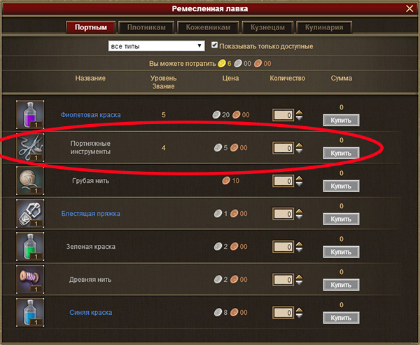420x345 pixels.
Task: Toggle 'Показывать только доступные' checkbox
Action: (x=214, y=45)
